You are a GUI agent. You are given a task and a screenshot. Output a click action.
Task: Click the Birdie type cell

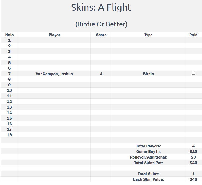(x=148, y=74)
